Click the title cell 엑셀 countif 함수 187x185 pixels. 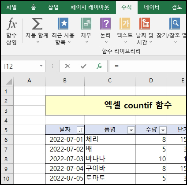coord(116,105)
